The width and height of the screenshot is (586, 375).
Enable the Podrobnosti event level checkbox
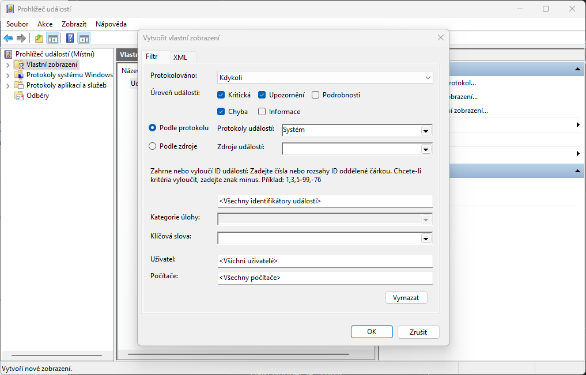point(315,94)
